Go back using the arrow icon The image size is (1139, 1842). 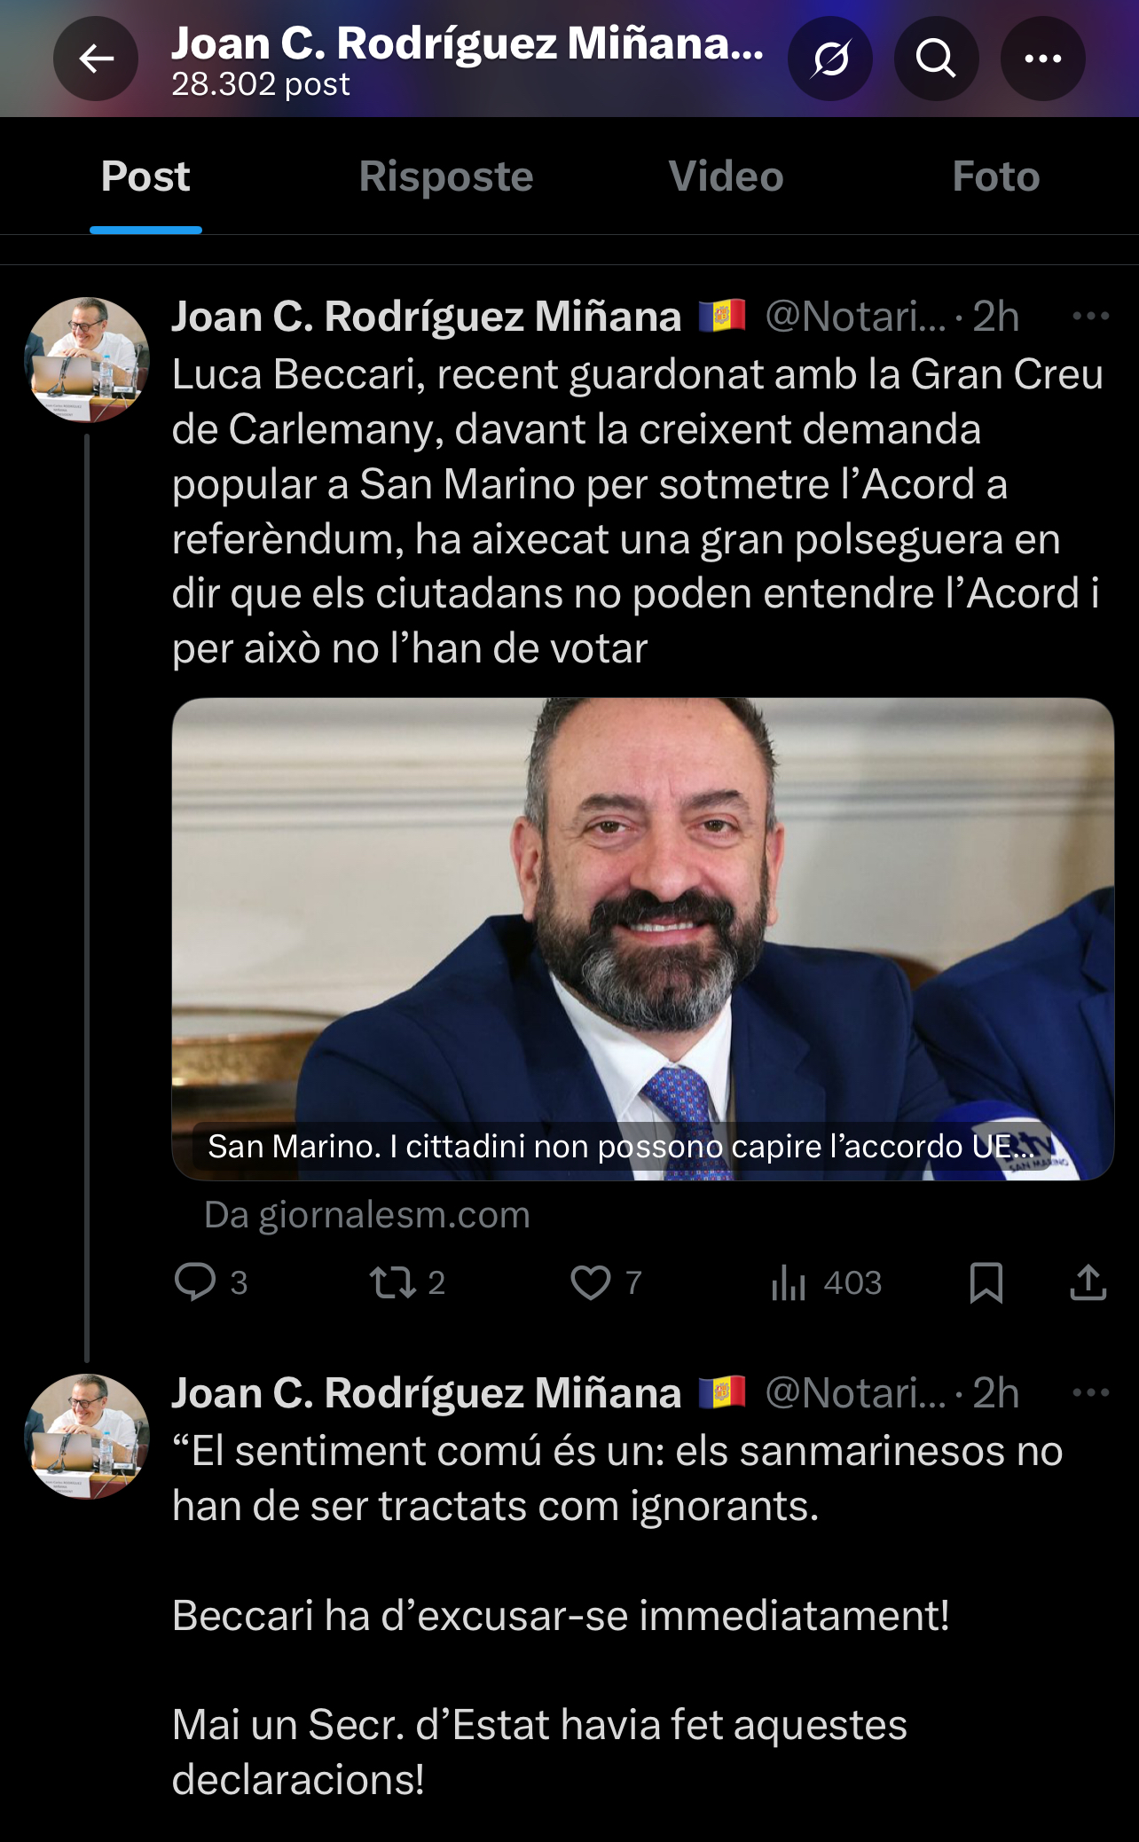click(x=96, y=59)
